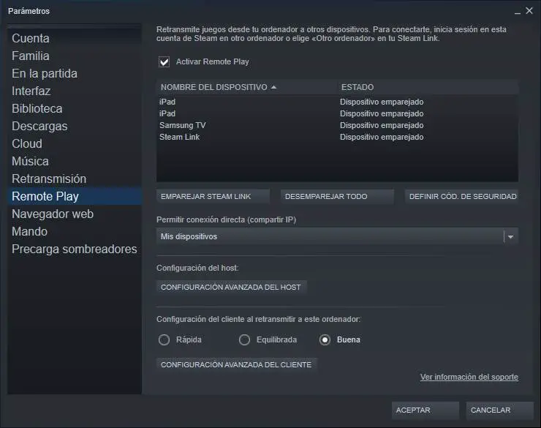541x428 pixels.
Task: Open Ver información del soporte link
Action: 469,377
